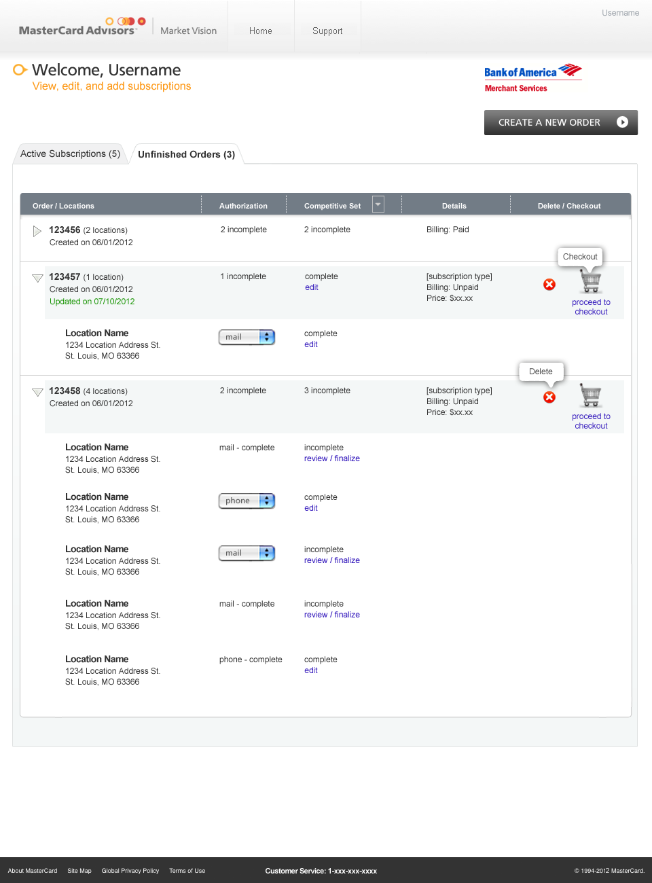Viewport: 652px width, 883px height.
Task: Go to the Home navigation item
Action: coord(261,31)
